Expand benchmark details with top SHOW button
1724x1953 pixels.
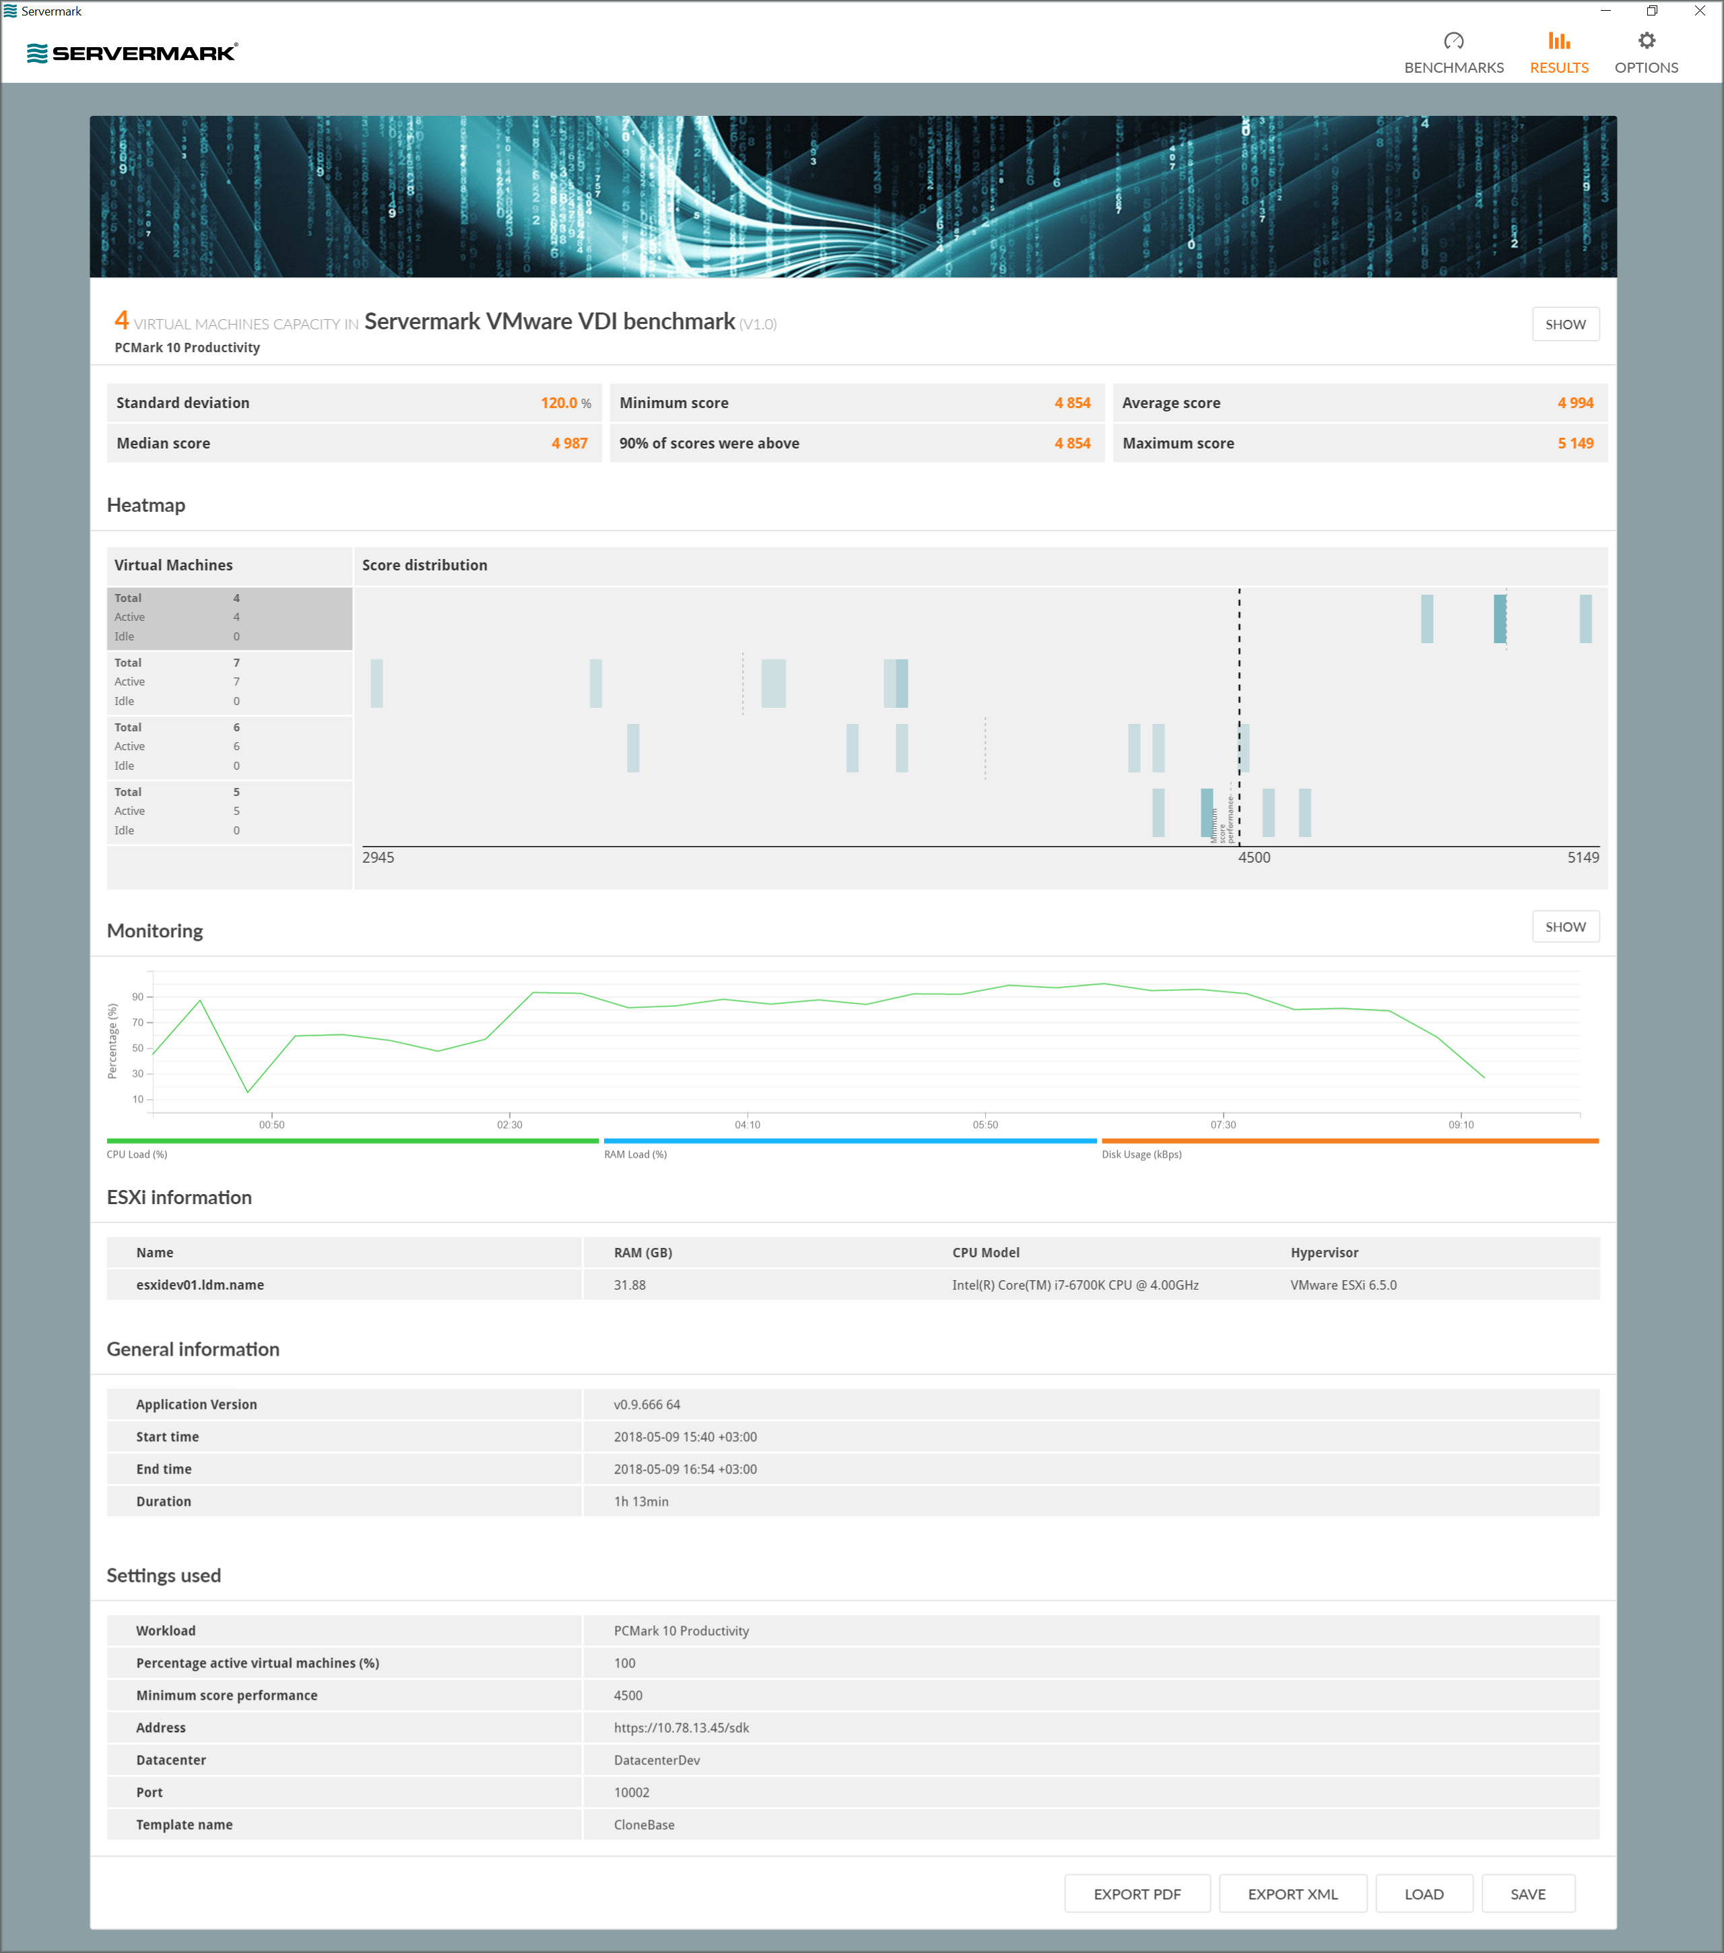point(1564,325)
